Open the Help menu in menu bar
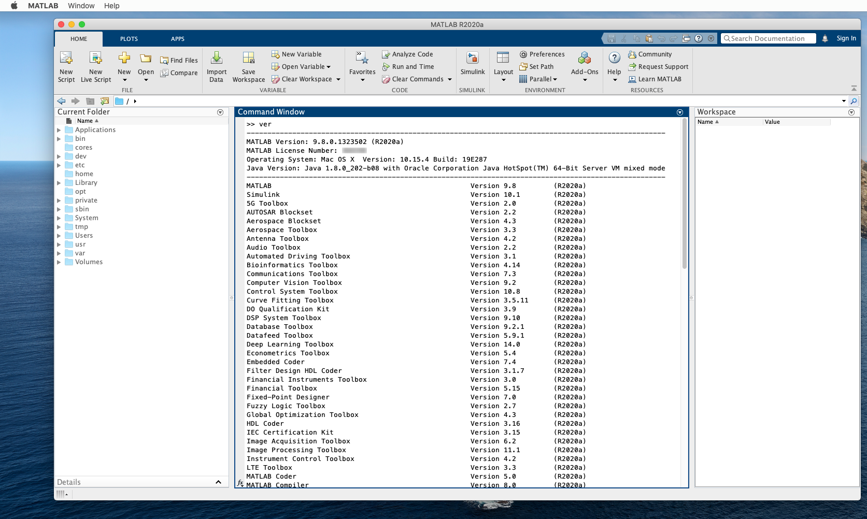The height and width of the screenshot is (519, 867). (x=111, y=6)
